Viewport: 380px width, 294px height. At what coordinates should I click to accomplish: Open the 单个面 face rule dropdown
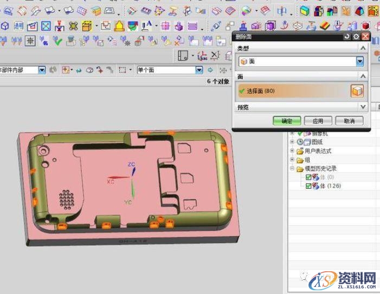tap(199, 70)
